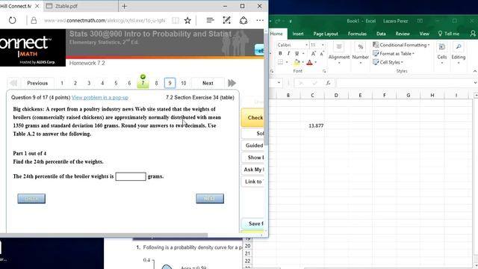This screenshot has height=269, width=478.
Task: Go to question 7 with checkmark
Action: (x=143, y=83)
